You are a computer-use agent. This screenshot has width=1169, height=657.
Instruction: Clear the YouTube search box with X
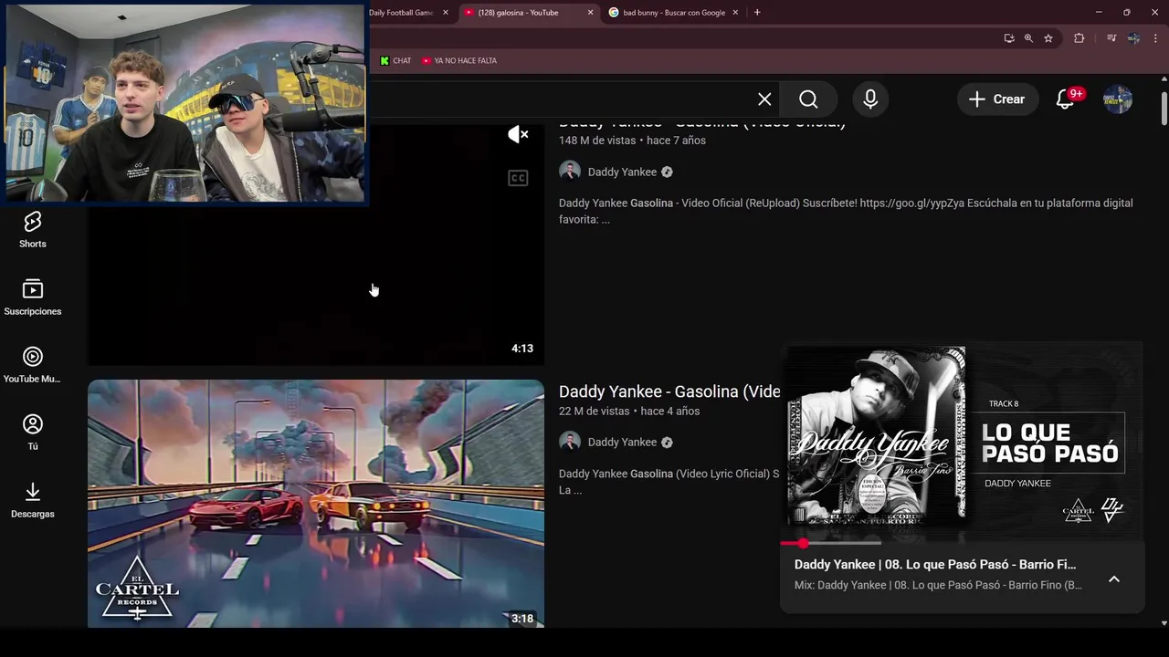[x=764, y=99]
